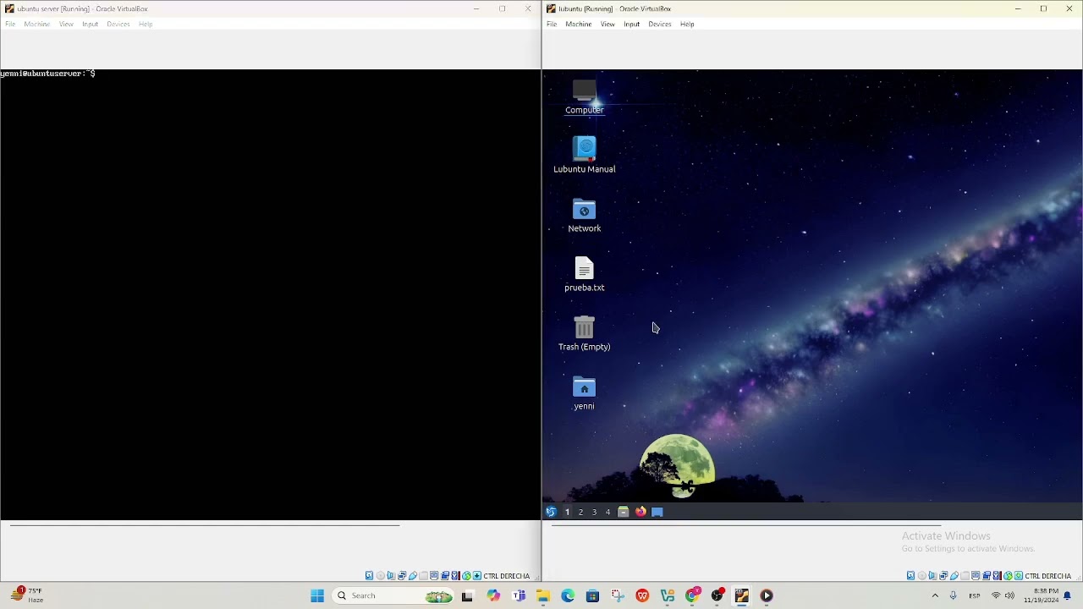Viewport: 1083px width, 609px height.
Task: Open Snipping Tool from the taskbar
Action: [x=618, y=595]
